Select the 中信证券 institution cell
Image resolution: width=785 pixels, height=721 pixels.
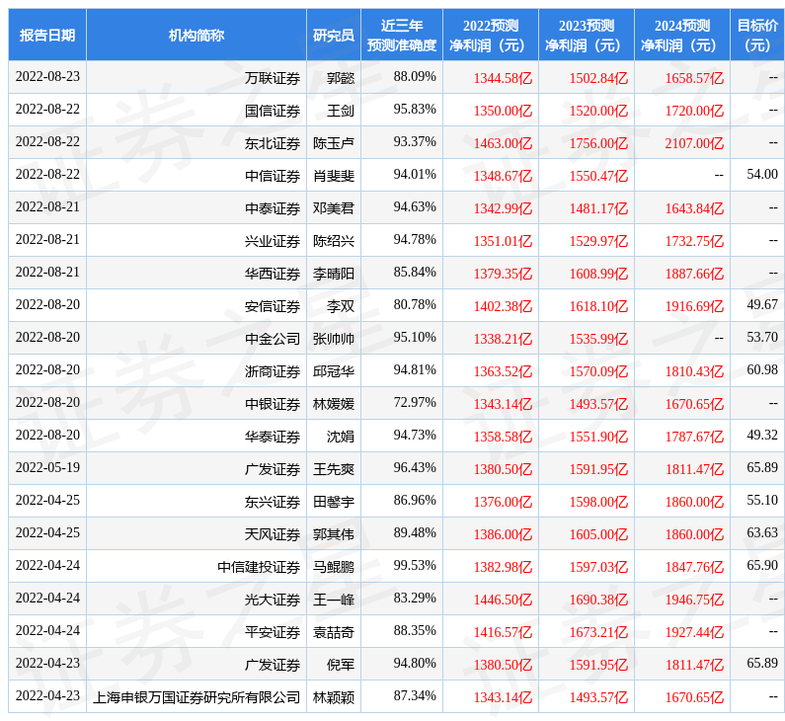click(196, 175)
